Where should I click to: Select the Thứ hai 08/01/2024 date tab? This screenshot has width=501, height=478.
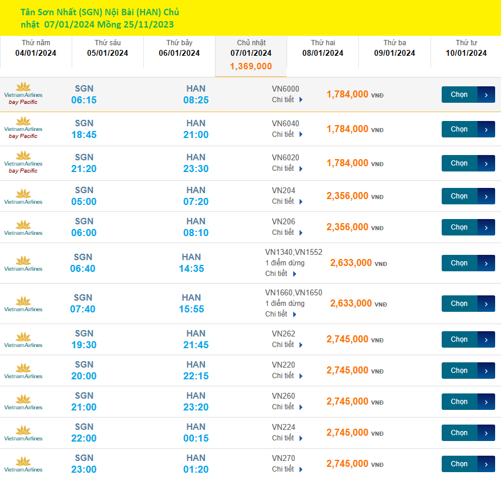[322, 48]
